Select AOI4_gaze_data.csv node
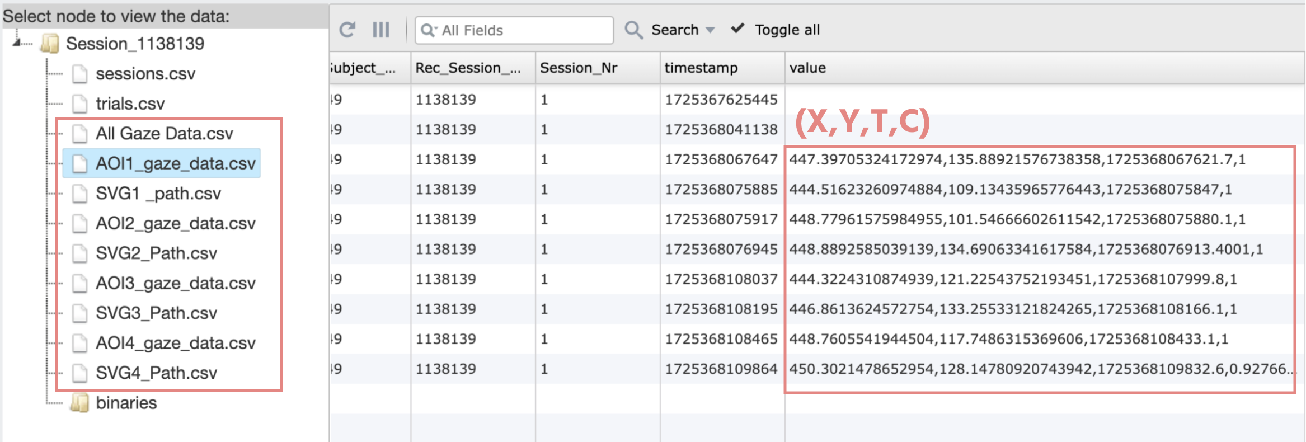Image resolution: width=1306 pixels, height=442 pixels. (x=175, y=343)
